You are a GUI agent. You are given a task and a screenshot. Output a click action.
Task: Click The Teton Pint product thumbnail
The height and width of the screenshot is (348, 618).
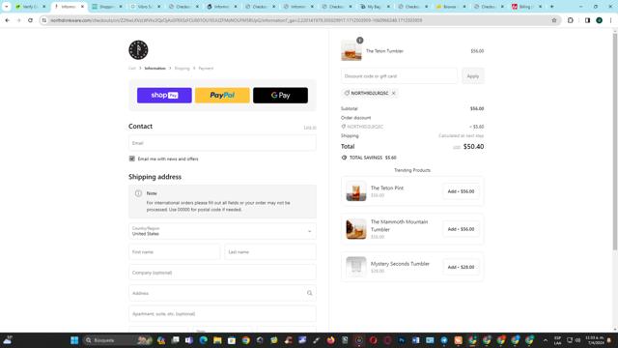(356, 191)
